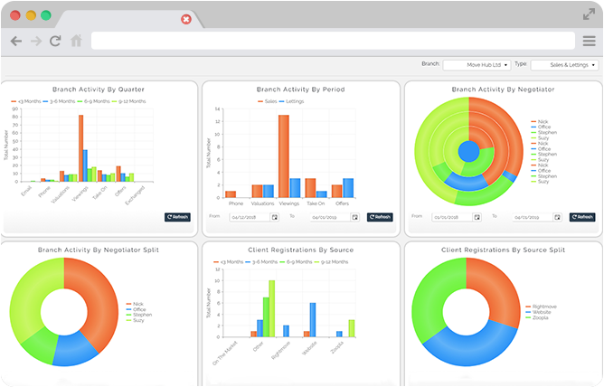Edit the Negotiator chart To date field

click(533, 218)
